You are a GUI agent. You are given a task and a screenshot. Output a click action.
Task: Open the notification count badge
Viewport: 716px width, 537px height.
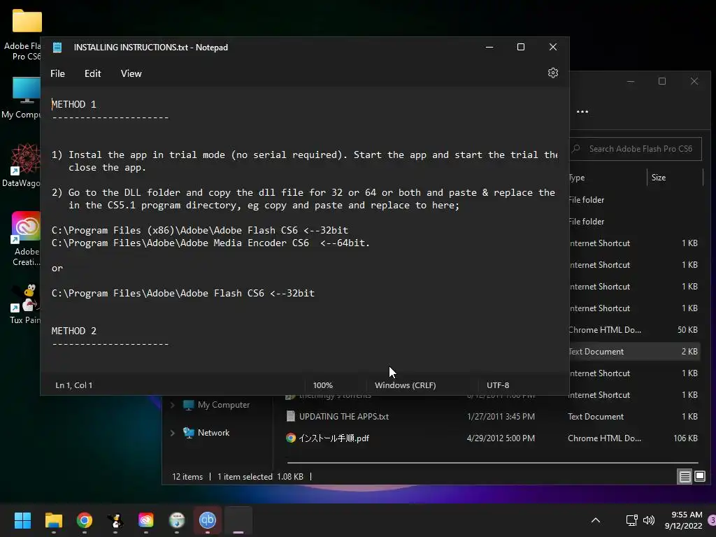pos(712,520)
